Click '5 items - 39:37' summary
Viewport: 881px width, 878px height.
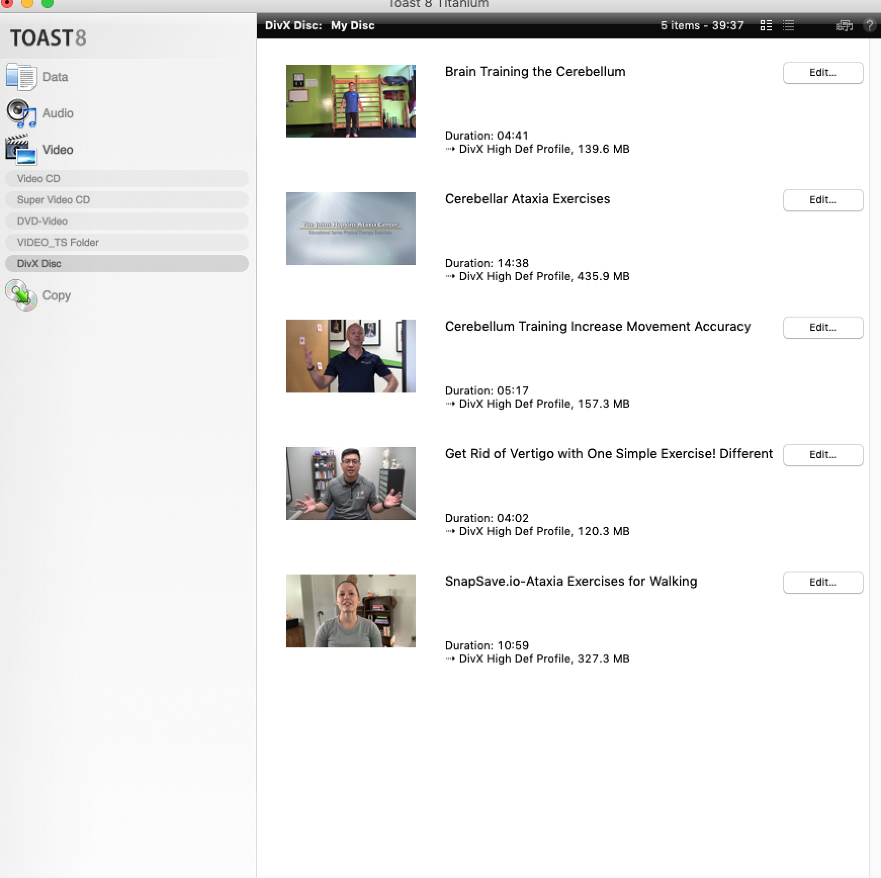point(702,25)
